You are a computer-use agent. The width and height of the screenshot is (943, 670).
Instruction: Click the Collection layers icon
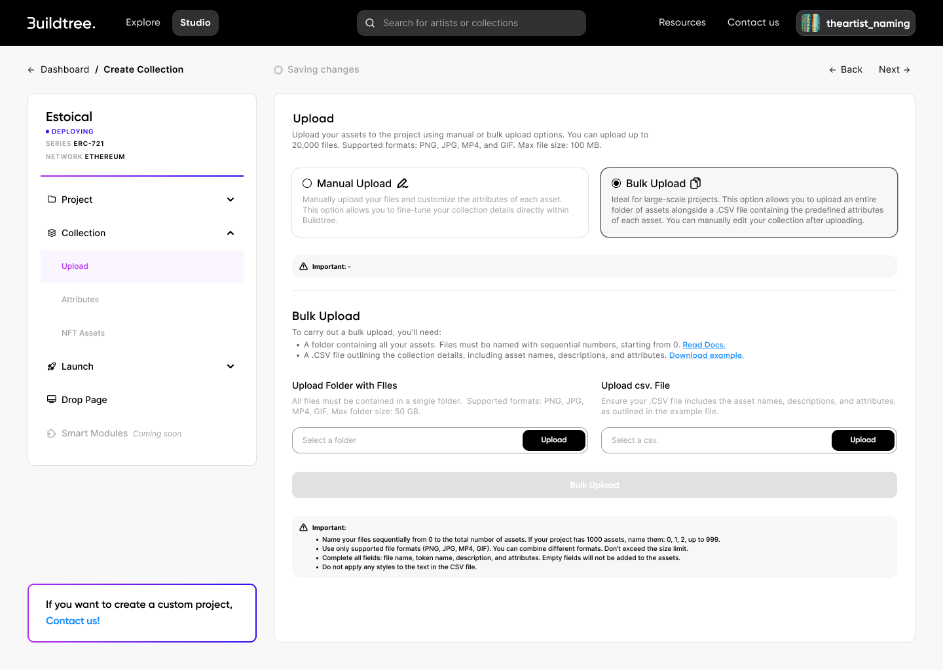click(x=52, y=233)
